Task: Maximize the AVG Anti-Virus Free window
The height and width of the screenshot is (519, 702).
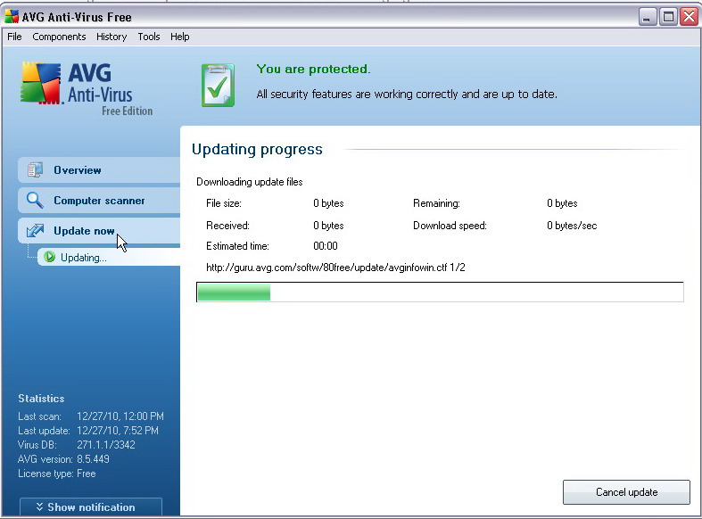Action: 668,17
